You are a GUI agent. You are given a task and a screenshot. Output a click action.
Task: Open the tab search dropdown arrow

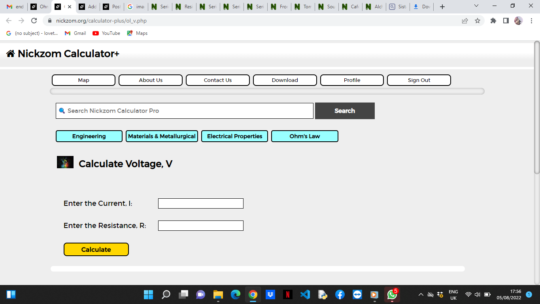[x=476, y=6]
